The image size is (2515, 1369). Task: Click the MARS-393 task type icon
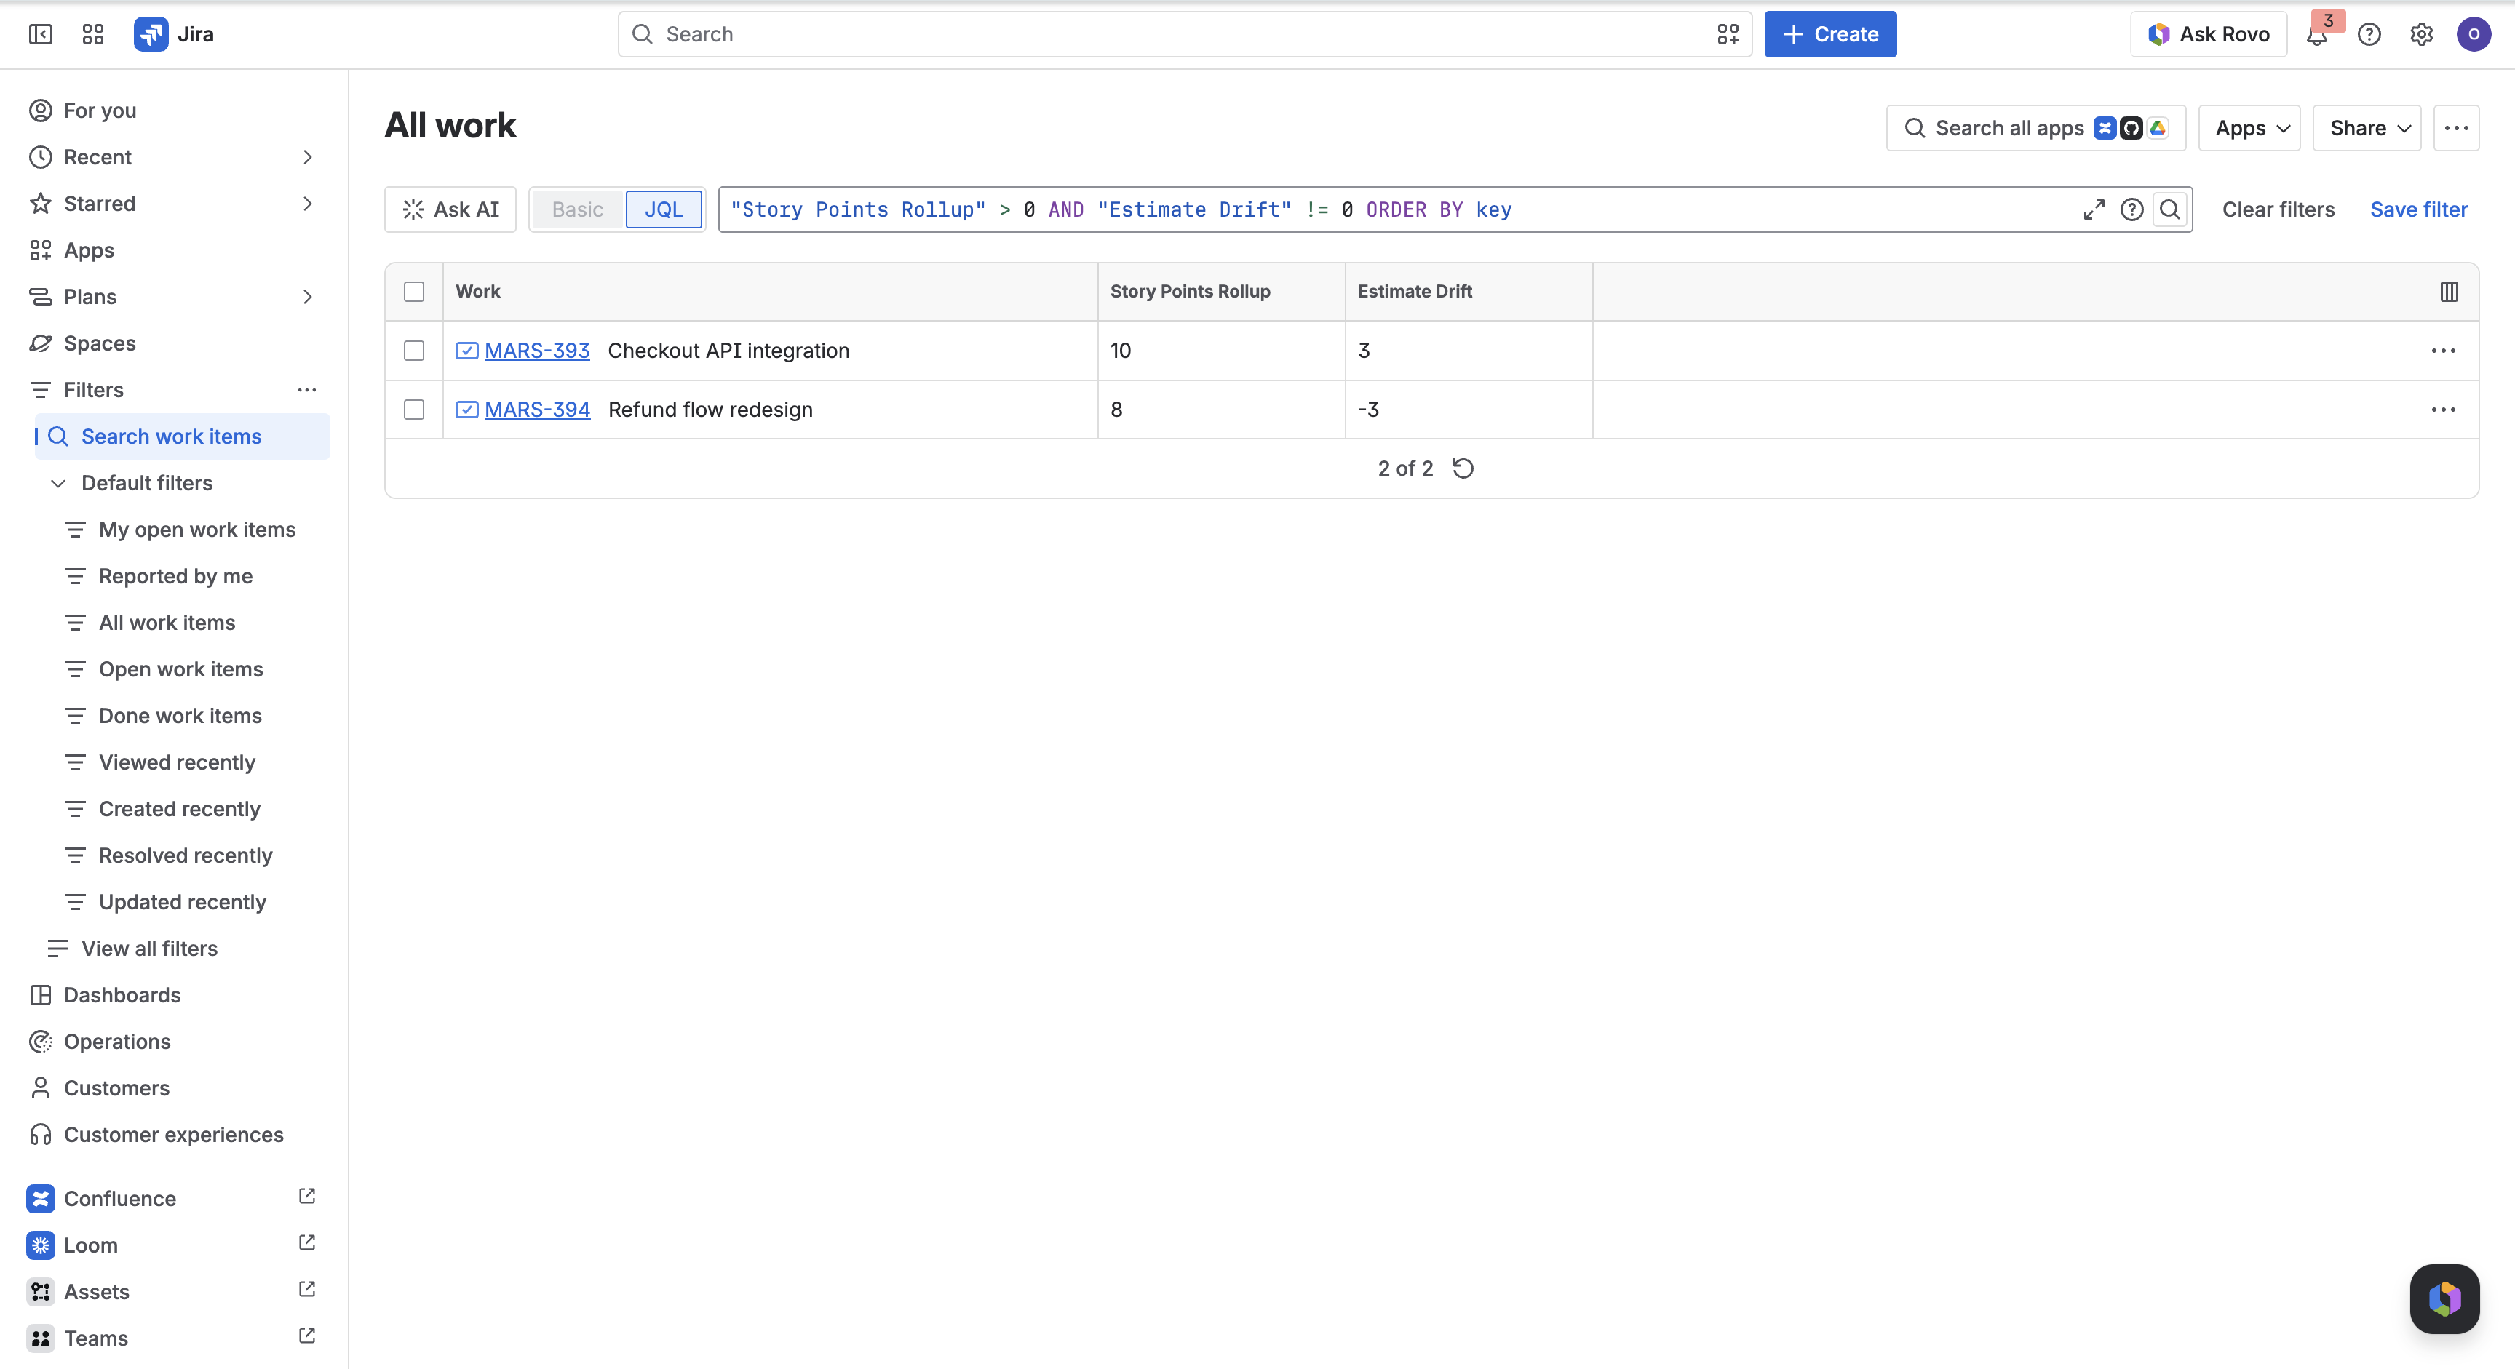tap(466, 351)
